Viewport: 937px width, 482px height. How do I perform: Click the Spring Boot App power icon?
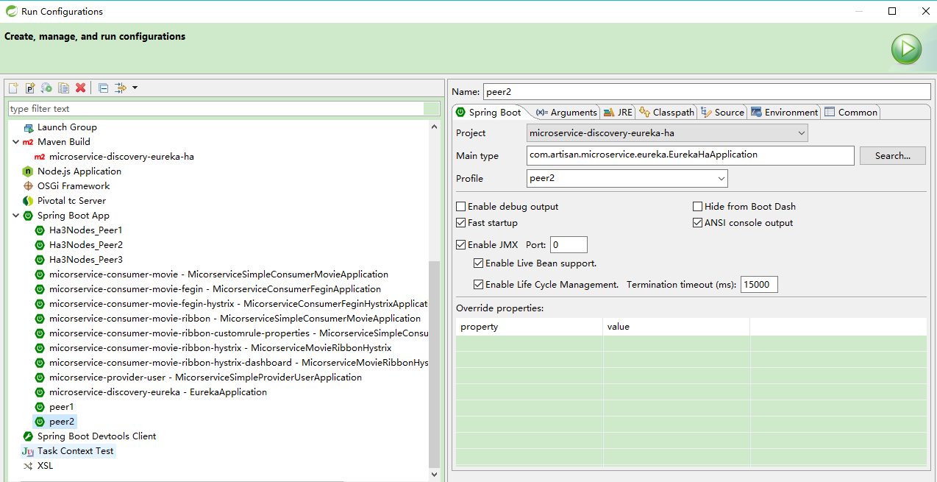(28, 216)
